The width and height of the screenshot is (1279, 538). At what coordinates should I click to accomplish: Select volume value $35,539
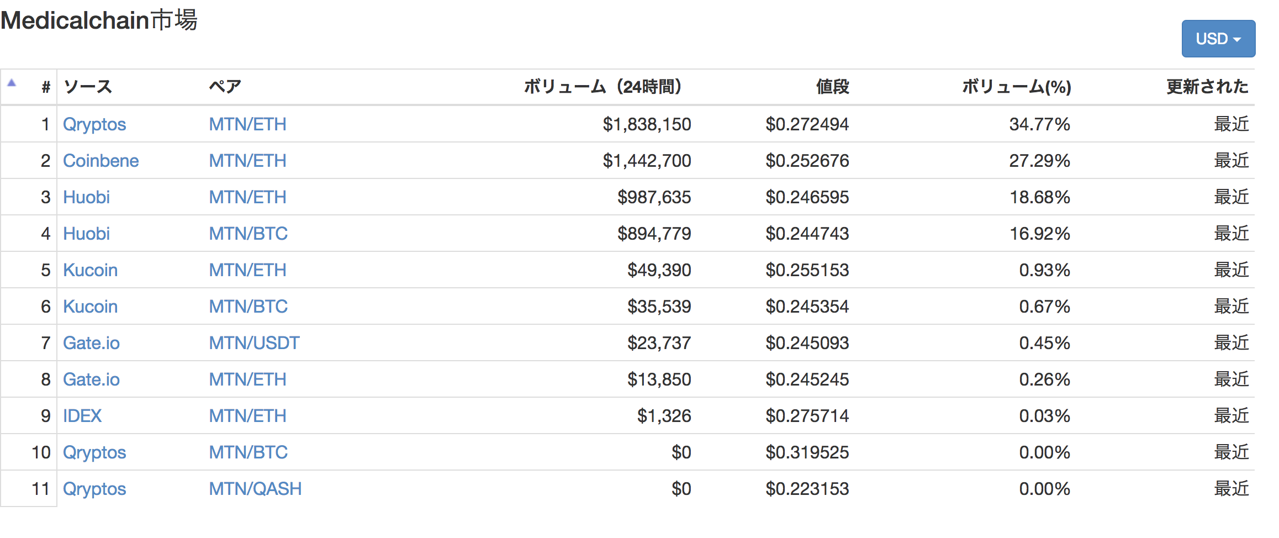[x=659, y=307]
